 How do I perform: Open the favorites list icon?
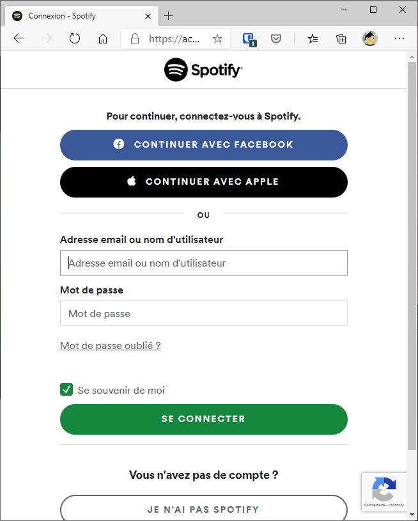[313, 38]
